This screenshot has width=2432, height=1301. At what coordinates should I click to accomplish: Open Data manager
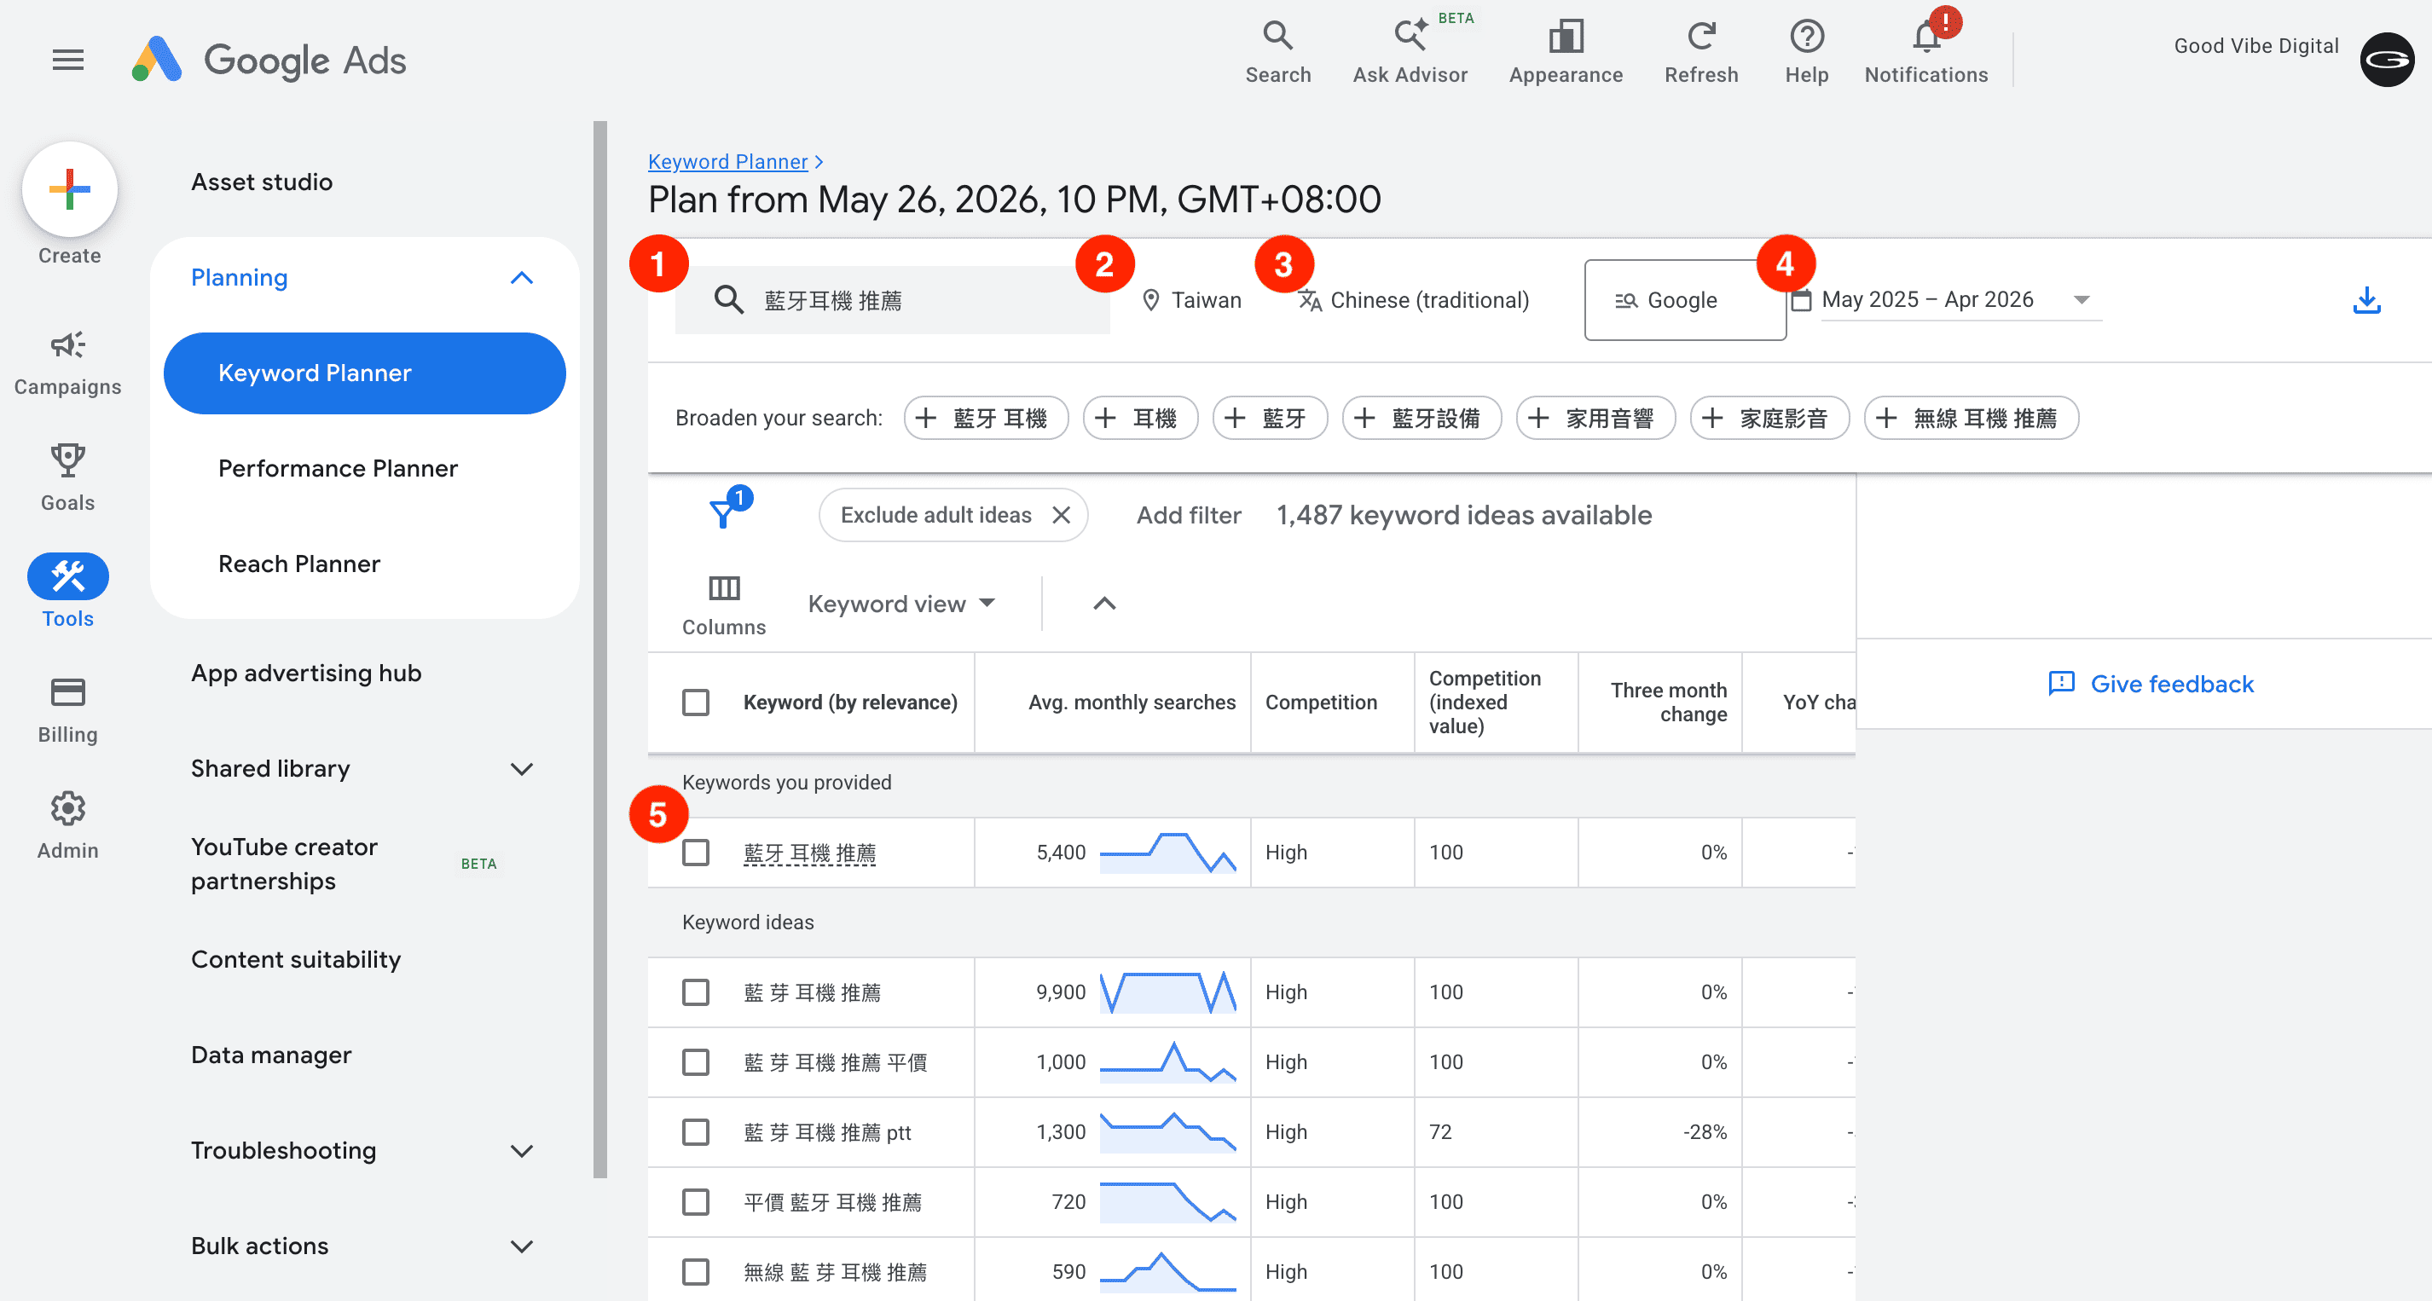point(271,1055)
